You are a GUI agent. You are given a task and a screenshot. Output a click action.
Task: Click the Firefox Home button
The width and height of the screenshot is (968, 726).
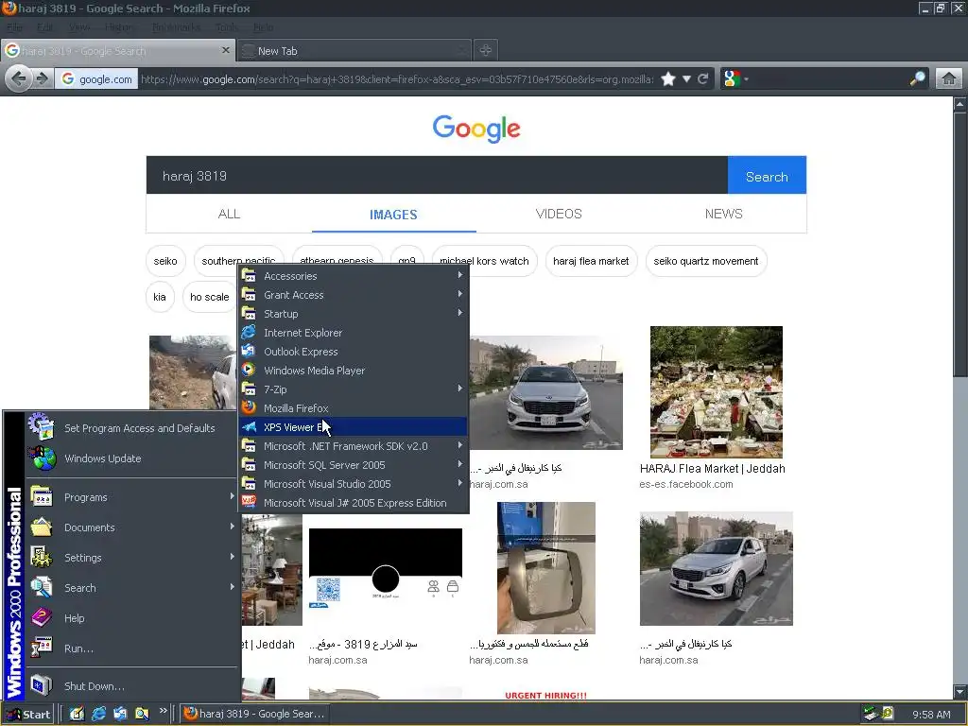point(949,79)
